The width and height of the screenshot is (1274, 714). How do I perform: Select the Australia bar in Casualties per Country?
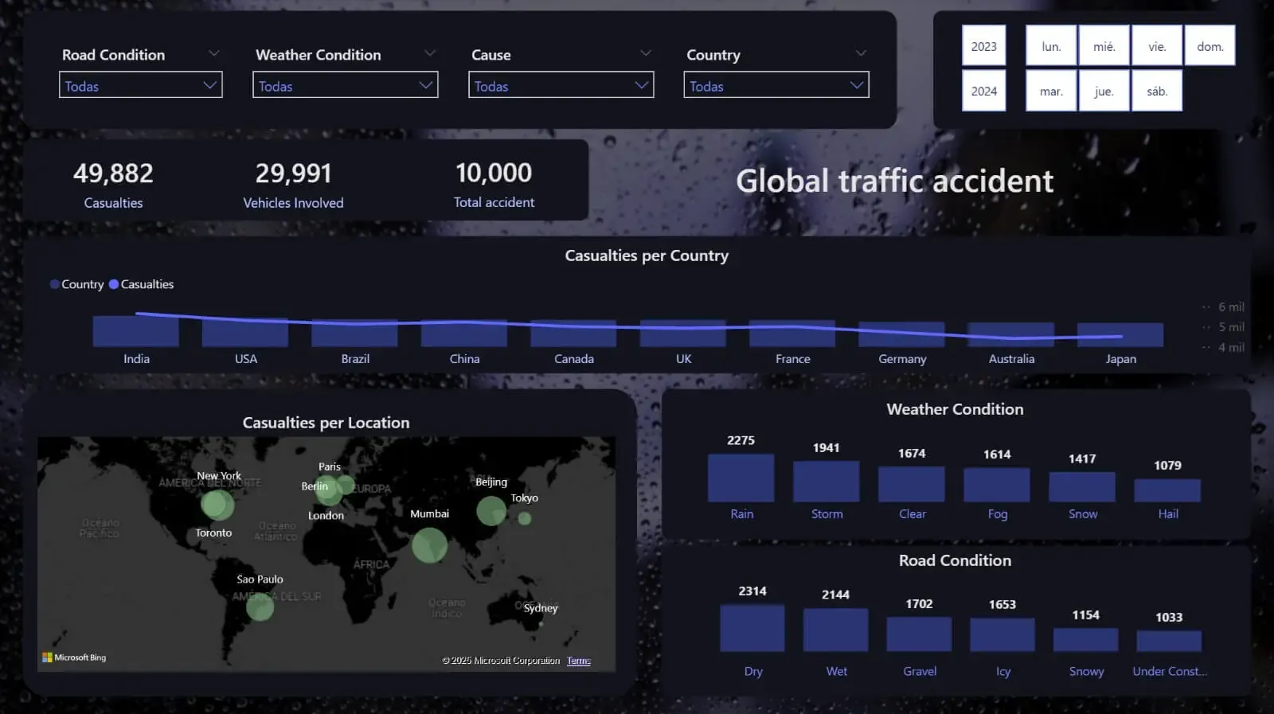1011,334
